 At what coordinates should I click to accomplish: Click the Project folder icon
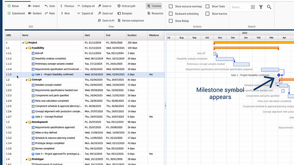pyautogui.click(x=26, y=43)
